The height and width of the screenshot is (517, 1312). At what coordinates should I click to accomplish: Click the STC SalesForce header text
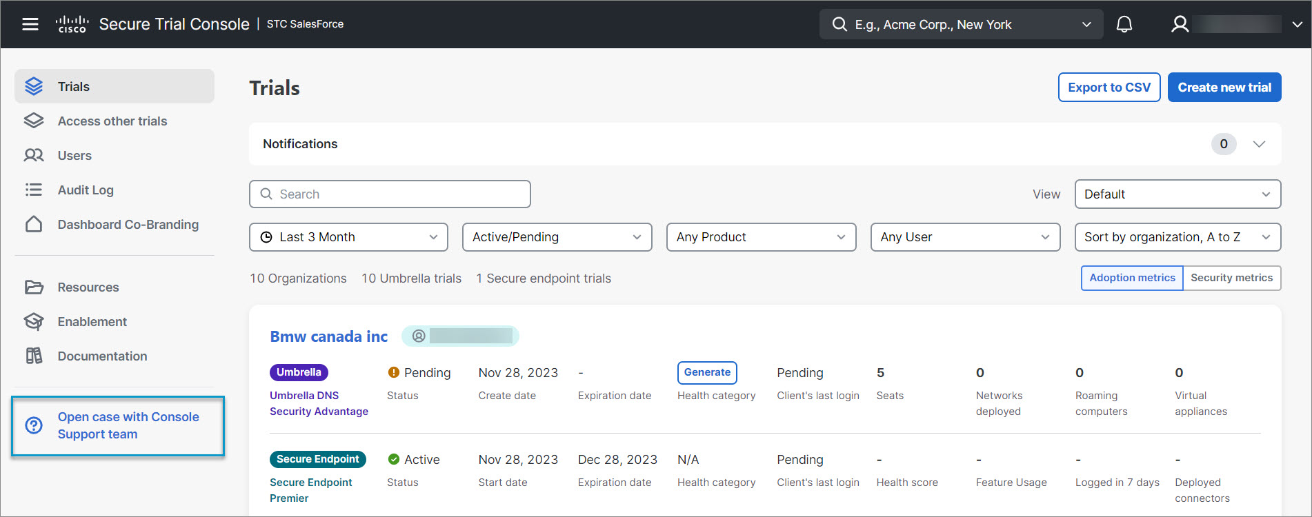(305, 24)
